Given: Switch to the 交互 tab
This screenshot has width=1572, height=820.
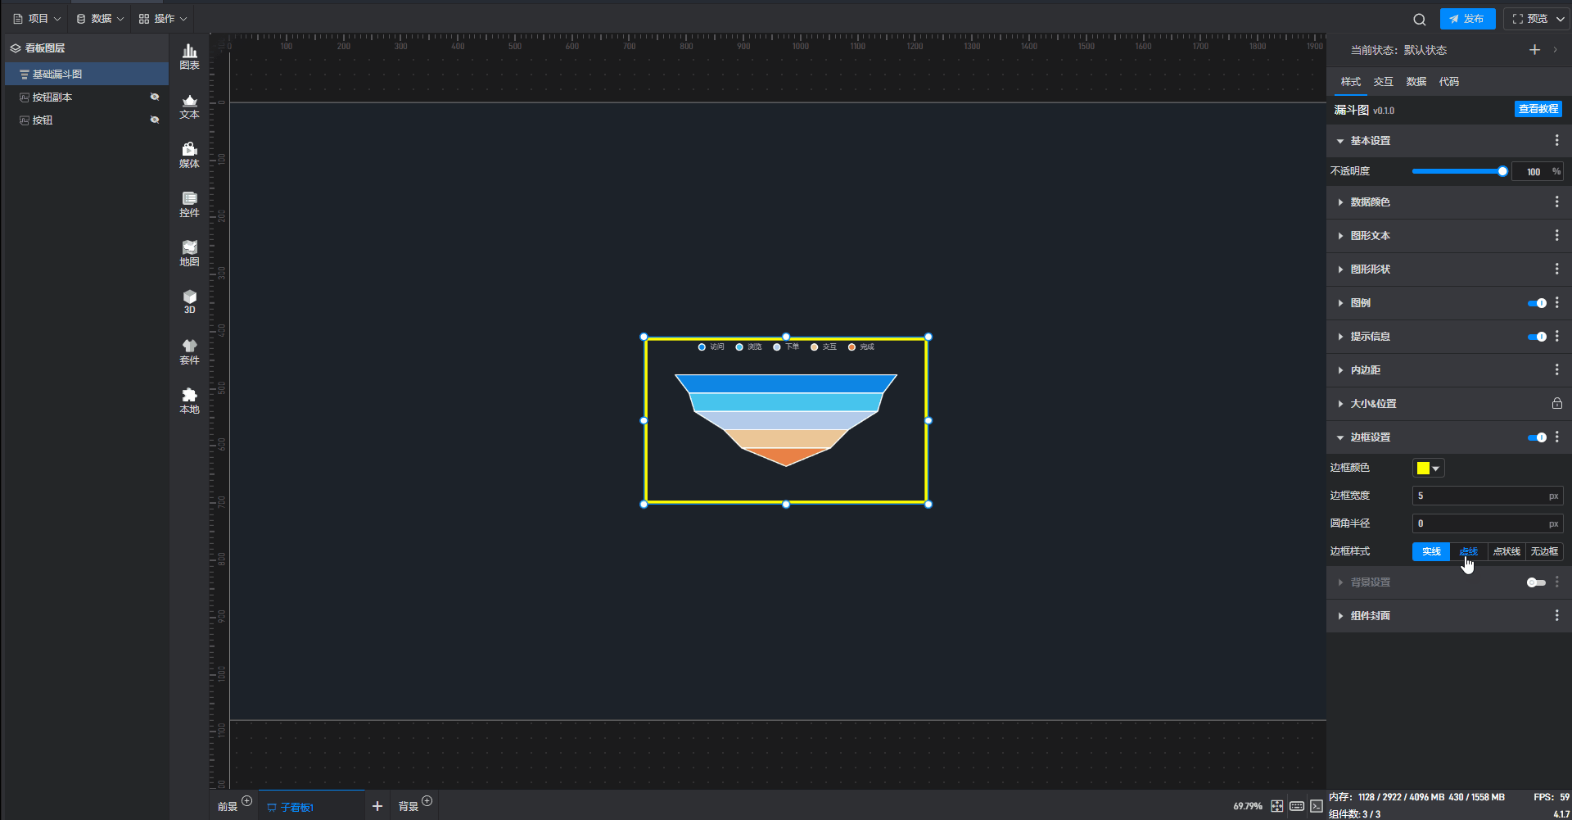Looking at the screenshot, I should click(1383, 82).
